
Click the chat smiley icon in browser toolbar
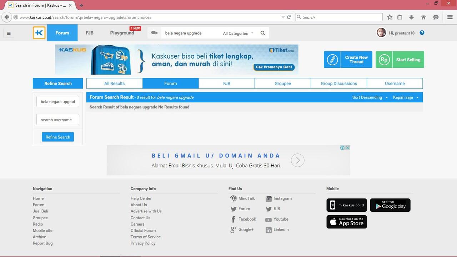coord(436,17)
